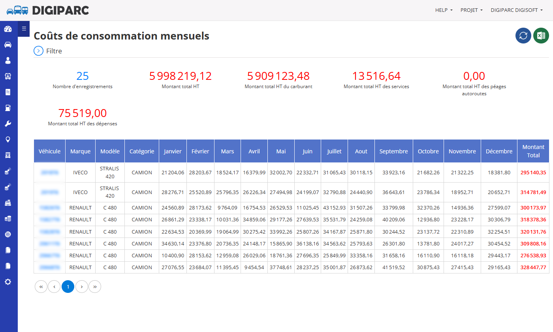
Task: Toggle the sidebar hamburger menu
Action: (x=24, y=28)
